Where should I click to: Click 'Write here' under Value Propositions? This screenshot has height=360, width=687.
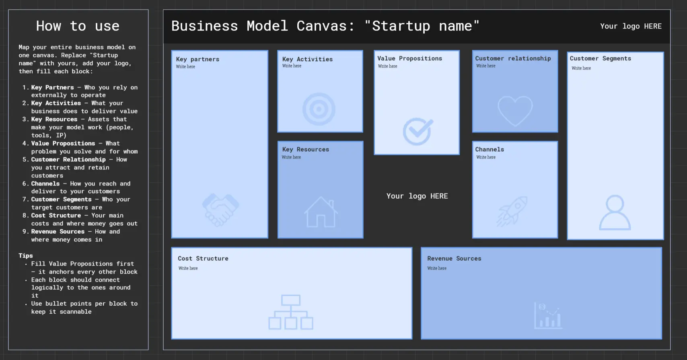387,66
